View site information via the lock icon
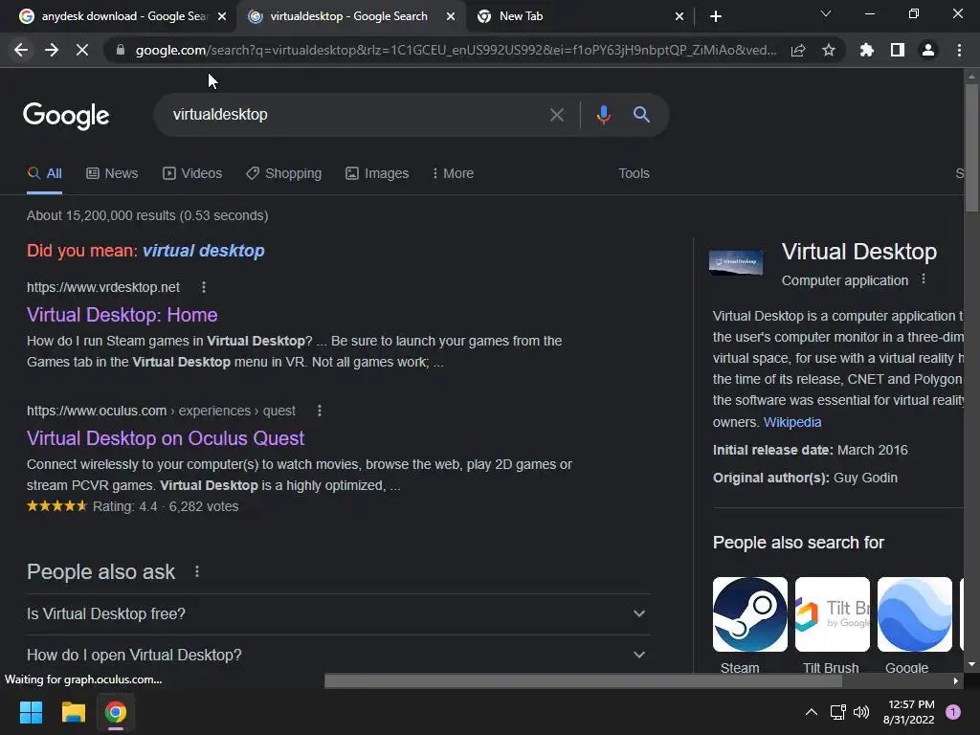Viewport: 980px width, 735px height. [121, 50]
